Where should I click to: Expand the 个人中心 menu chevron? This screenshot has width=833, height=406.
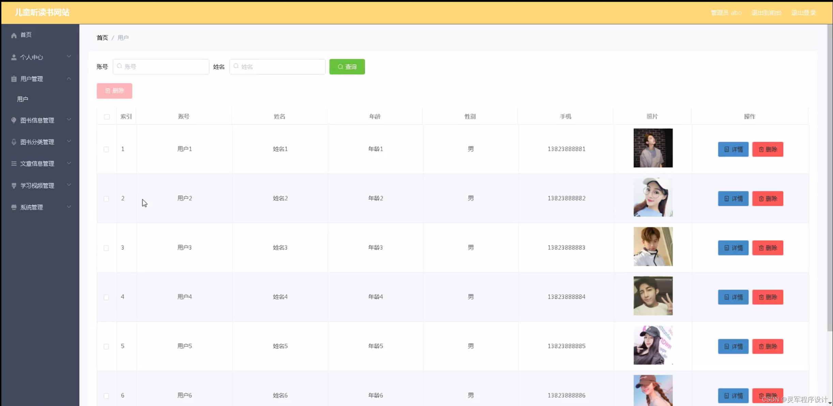tap(69, 56)
